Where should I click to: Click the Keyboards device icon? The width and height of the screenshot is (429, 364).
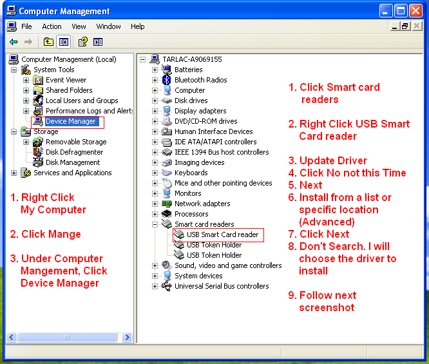167,173
